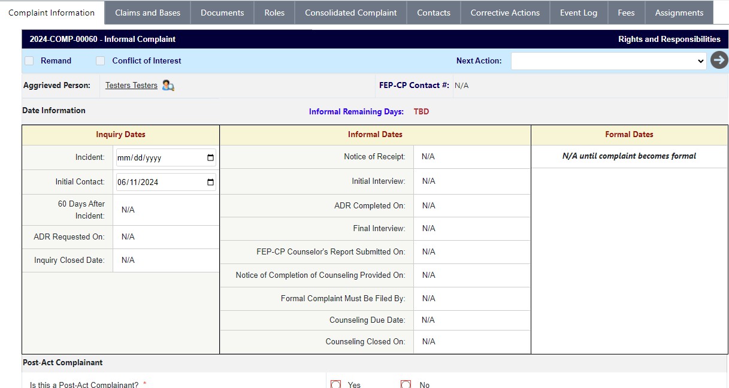
Task: Click the Informal Dates column header
Action: pyautogui.click(x=375, y=135)
